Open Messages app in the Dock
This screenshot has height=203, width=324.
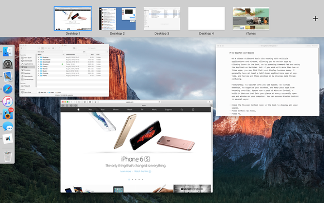pos(8,126)
